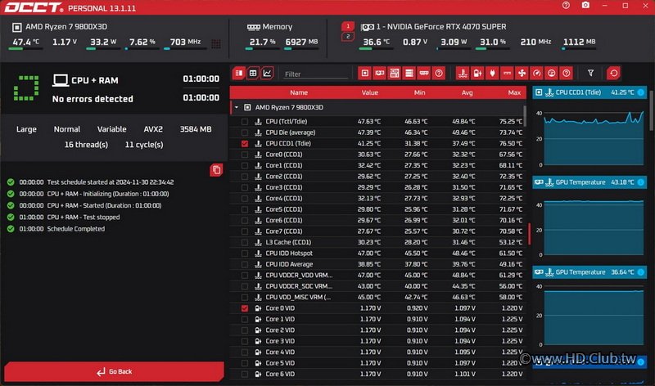Click the funnel filter icon
Image resolution: width=655 pixels, height=386 pixels.
tap(590, 73)
